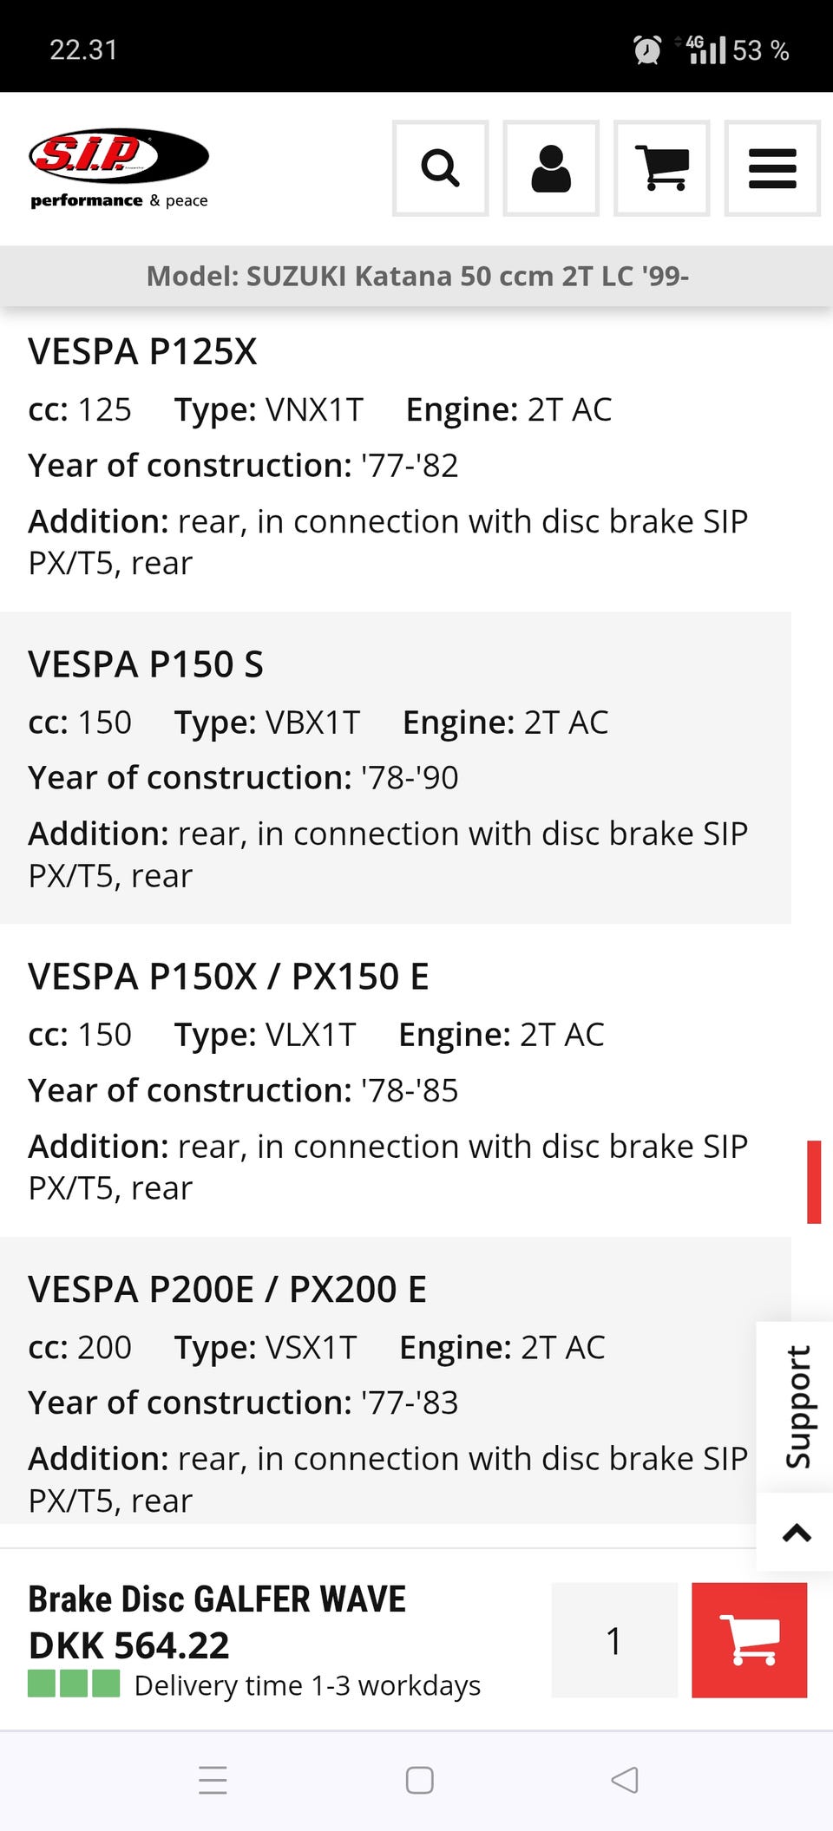Change model SUZUKI Katana 50 ccm bar
Image resolution: width=833 pixels, height=1831 pixels.
point(416,276)
